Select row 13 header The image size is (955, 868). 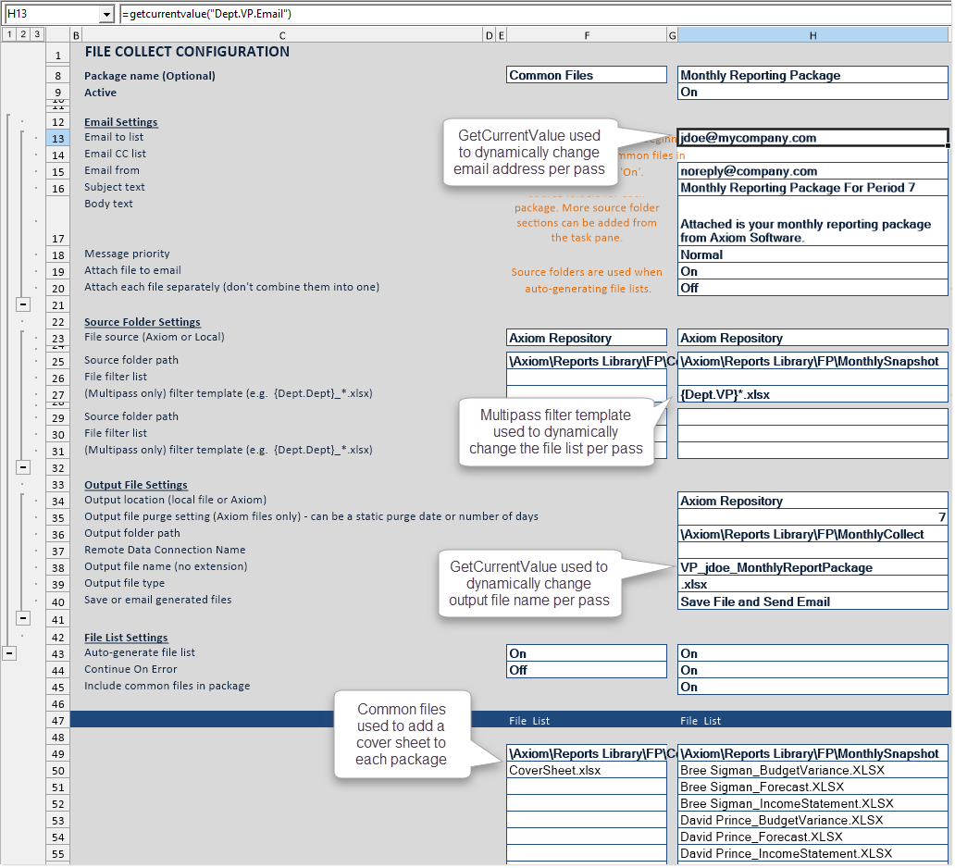click(x=57, y=138)
